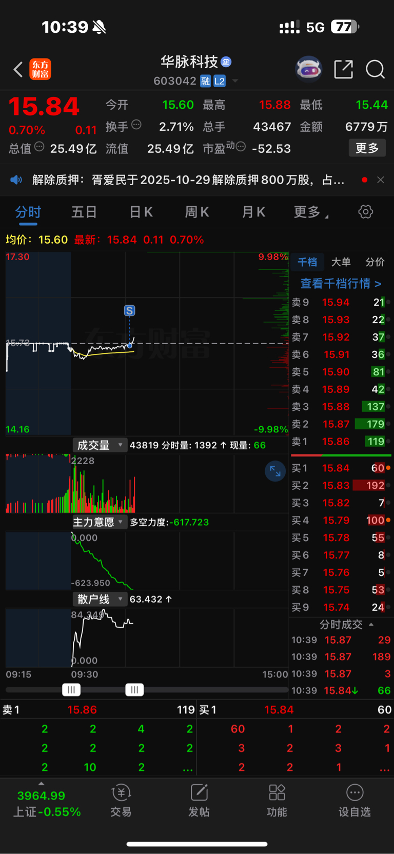Tap the 东方财富 orange logo

click(x=41, y=69)
